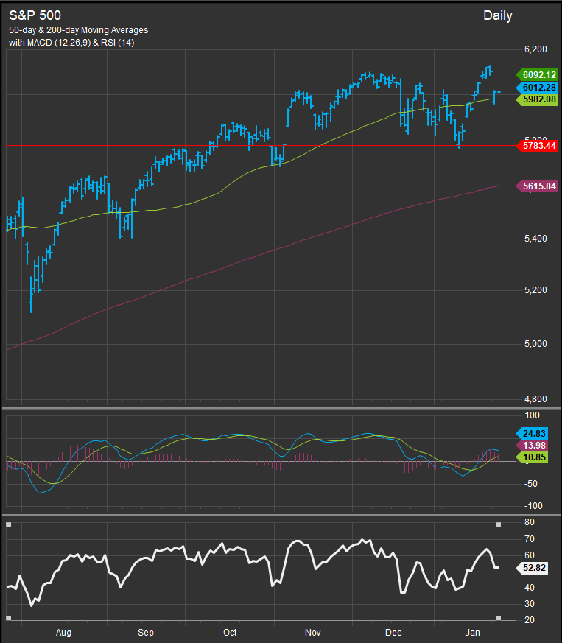Click the MACD 100 scale label
The height and width of the screenshot is (643, 562).
pos(533,415)
